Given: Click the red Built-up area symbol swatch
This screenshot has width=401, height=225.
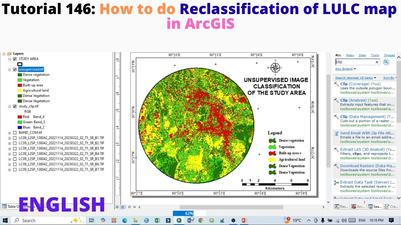Looking at the screenshot, I should 20,85.
